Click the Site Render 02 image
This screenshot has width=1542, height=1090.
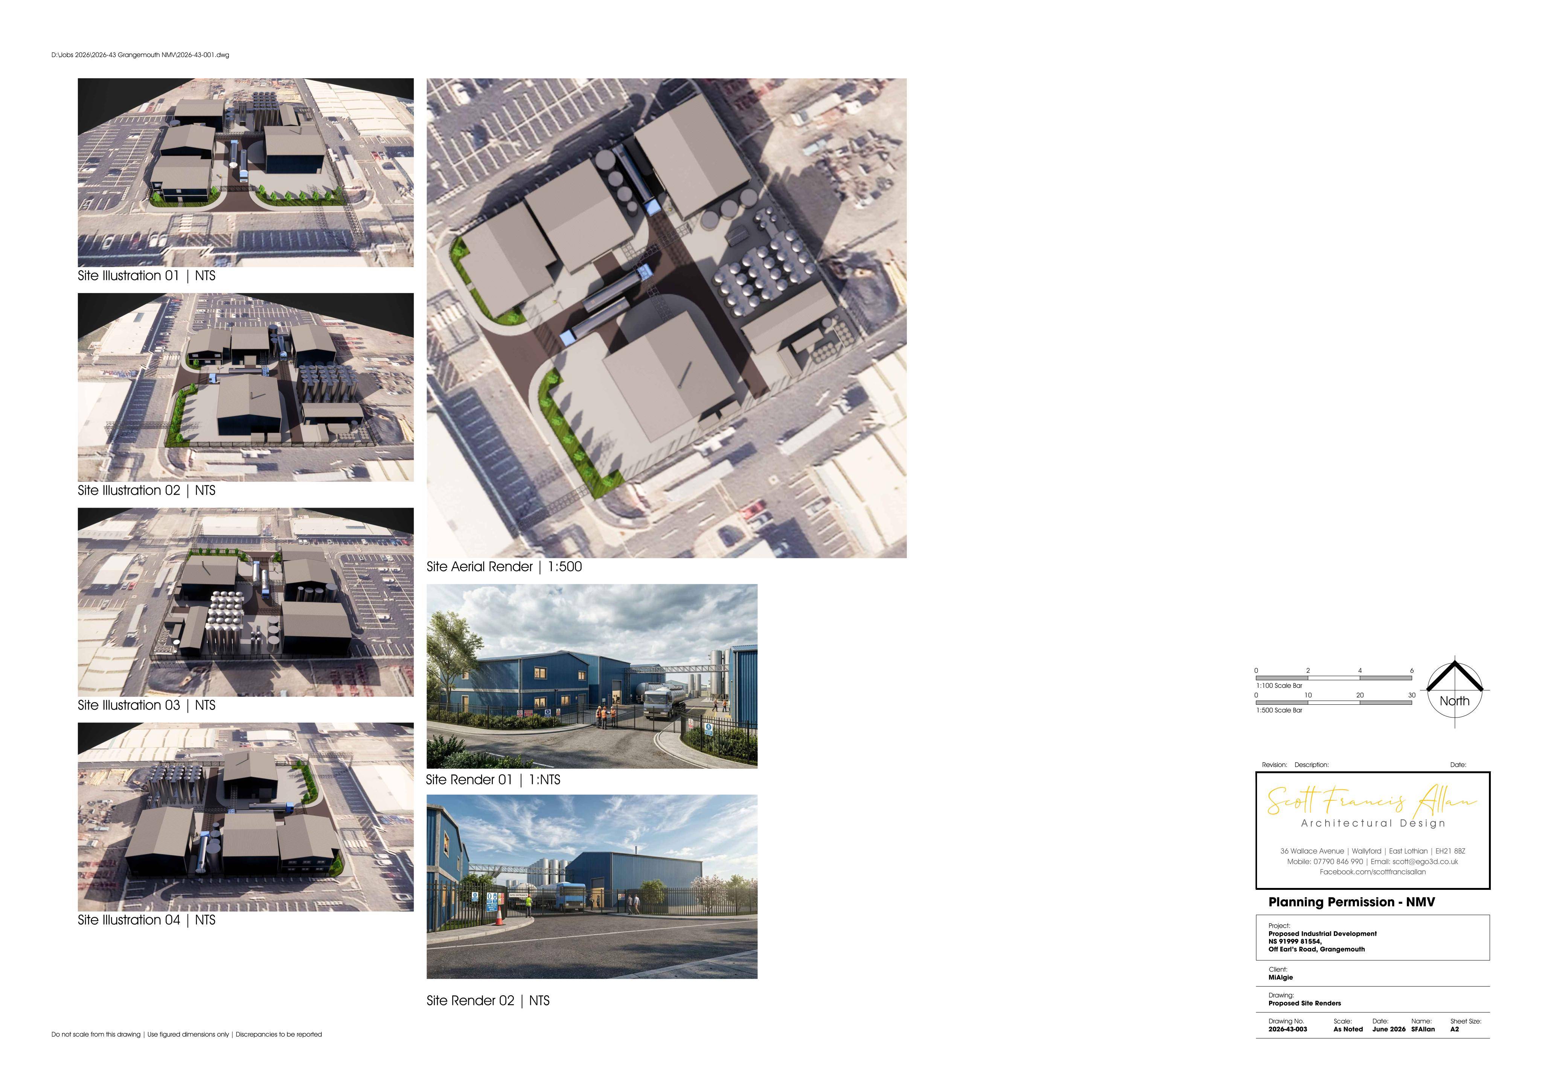pos(592,886)
